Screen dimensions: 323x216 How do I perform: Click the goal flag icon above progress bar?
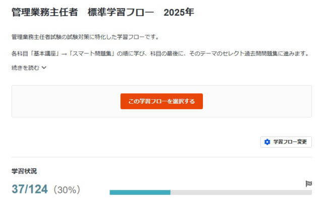[309, 184]
